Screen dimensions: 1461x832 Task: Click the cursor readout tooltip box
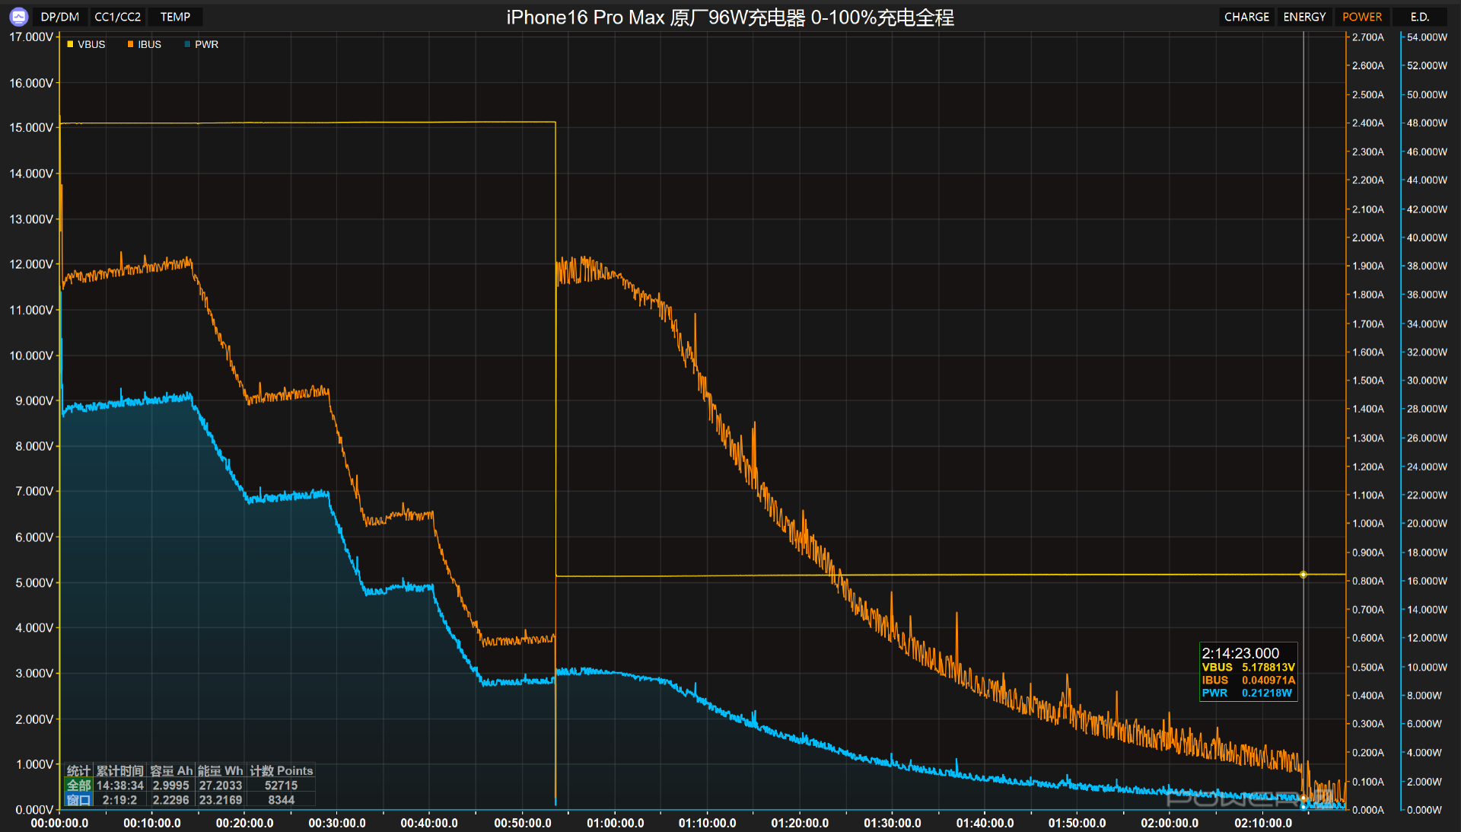coord(1248,672)
